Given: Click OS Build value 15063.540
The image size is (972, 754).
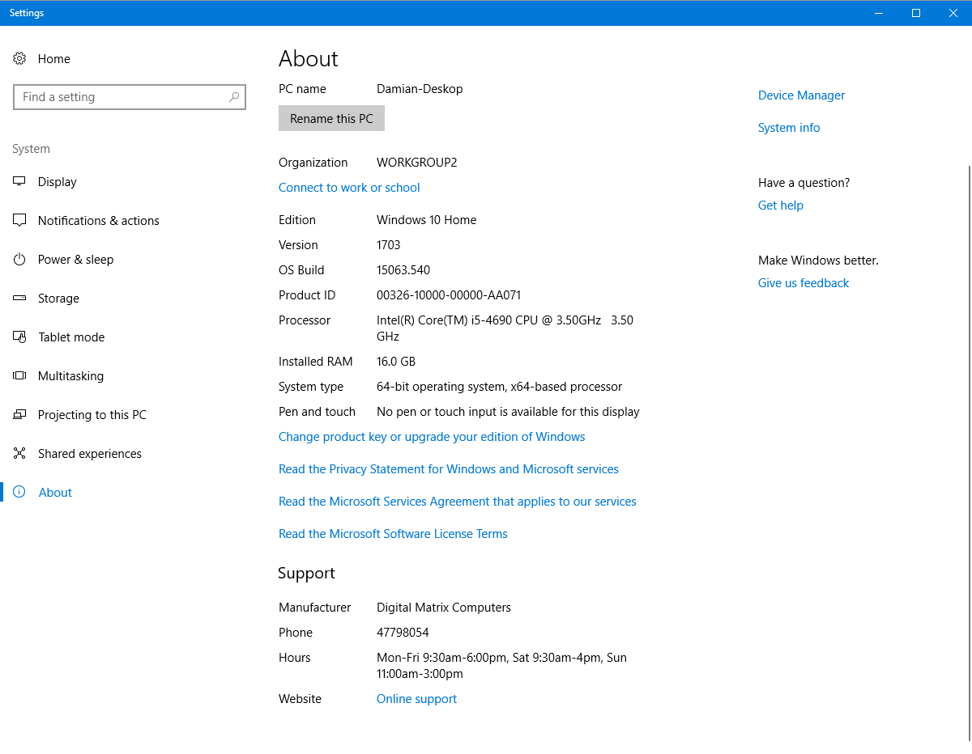Looking at the screenshot, I should 403,270.
